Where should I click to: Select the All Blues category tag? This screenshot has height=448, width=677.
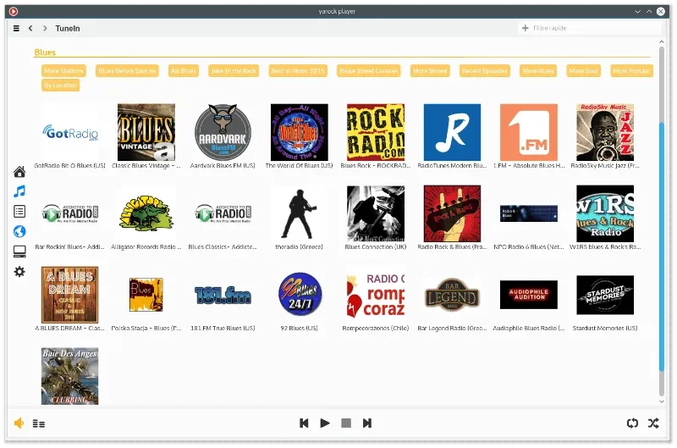(184, 71)
